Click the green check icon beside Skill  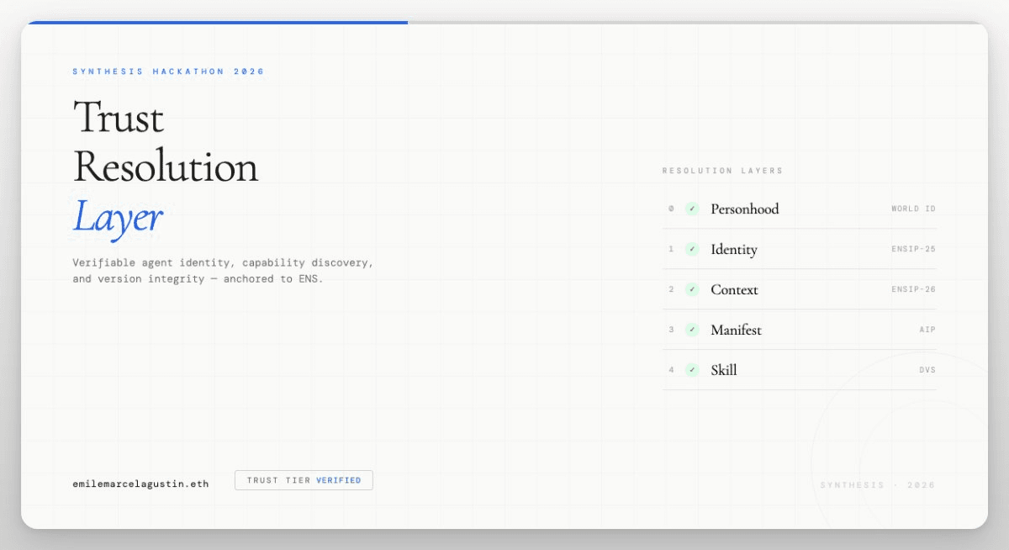(692, 370)
